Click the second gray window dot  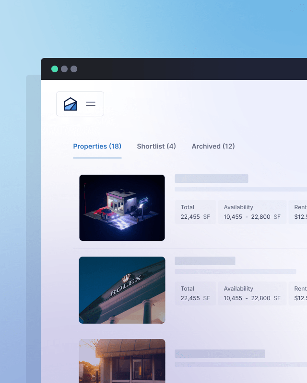point(74,69)
